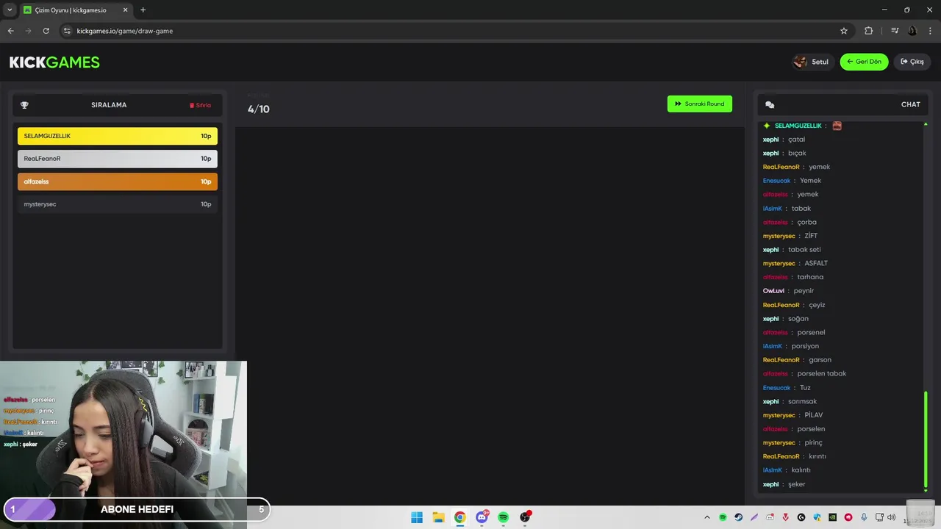Click the Çıkış logout button
This screenshot has width=941, height=529.
(912, 62)
